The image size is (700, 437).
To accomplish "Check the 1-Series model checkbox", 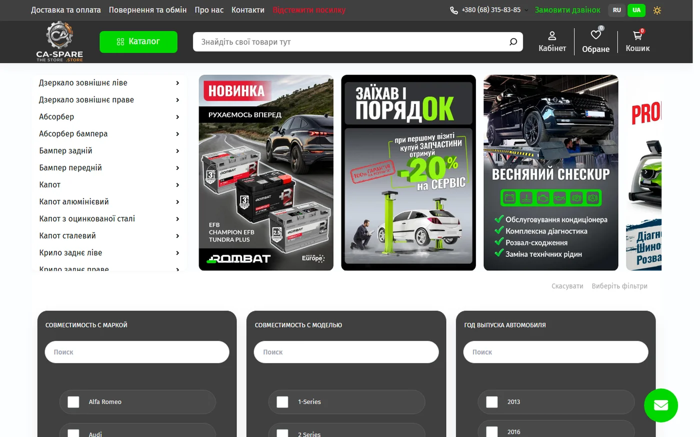I will click(282, 402).
